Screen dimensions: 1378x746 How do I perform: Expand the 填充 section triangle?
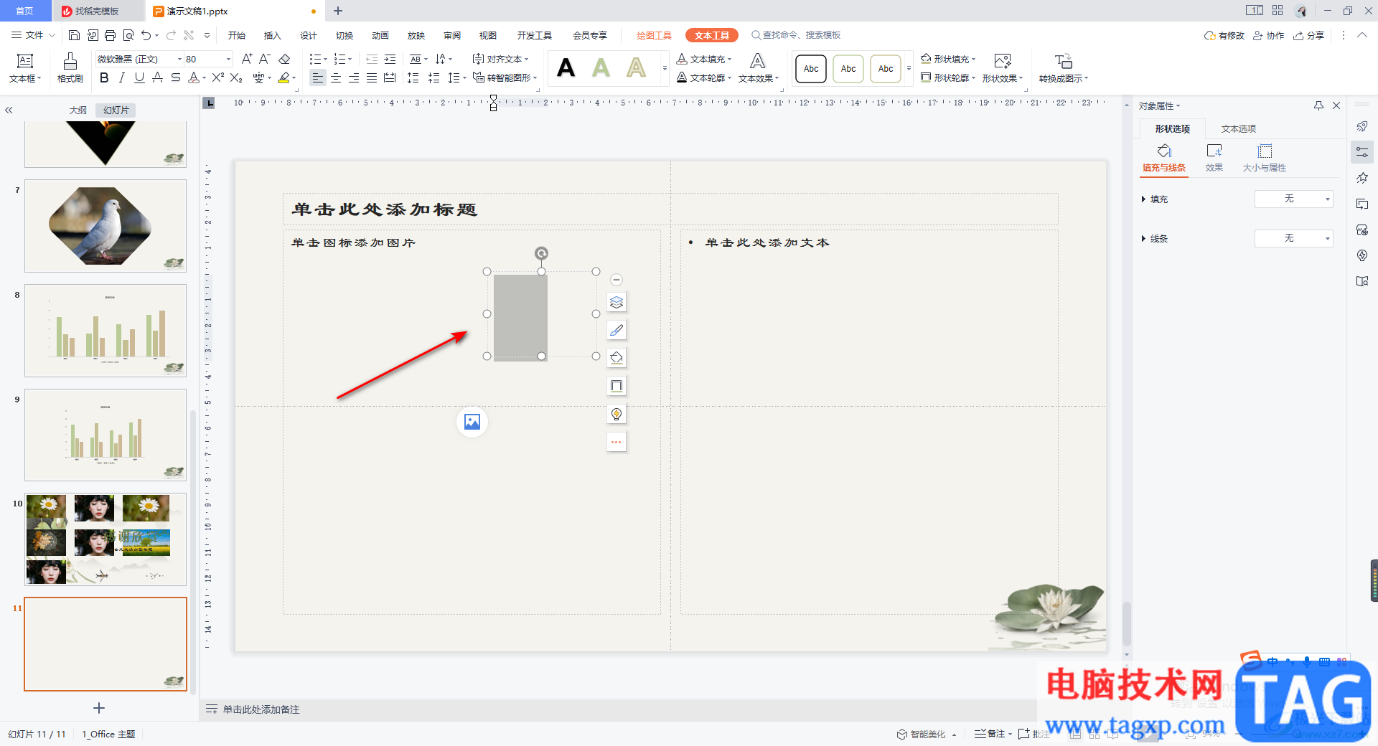(1143, 199)
